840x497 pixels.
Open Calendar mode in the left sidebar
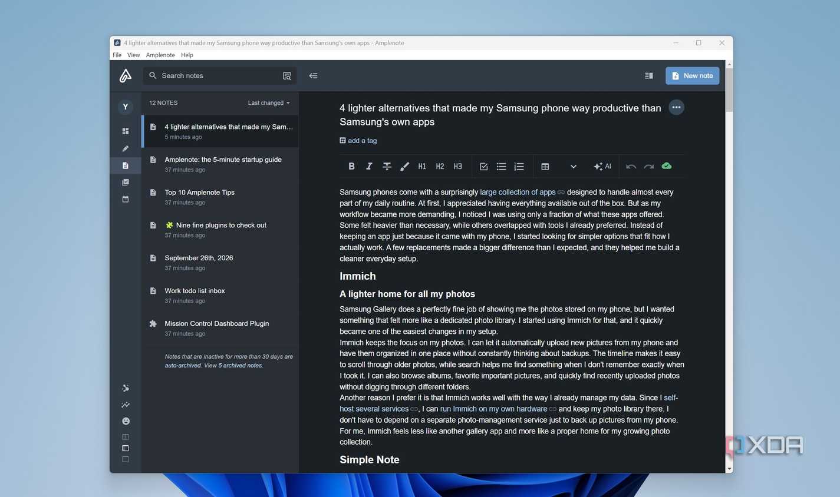pyautogui.click(x=125, y=199)
